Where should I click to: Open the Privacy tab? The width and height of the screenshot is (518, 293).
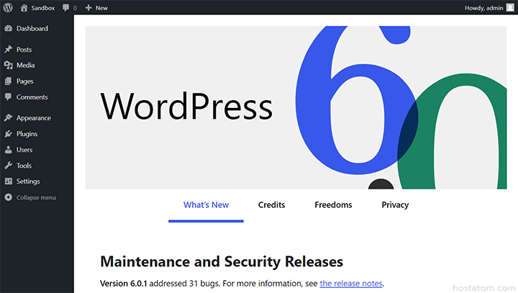395,205
